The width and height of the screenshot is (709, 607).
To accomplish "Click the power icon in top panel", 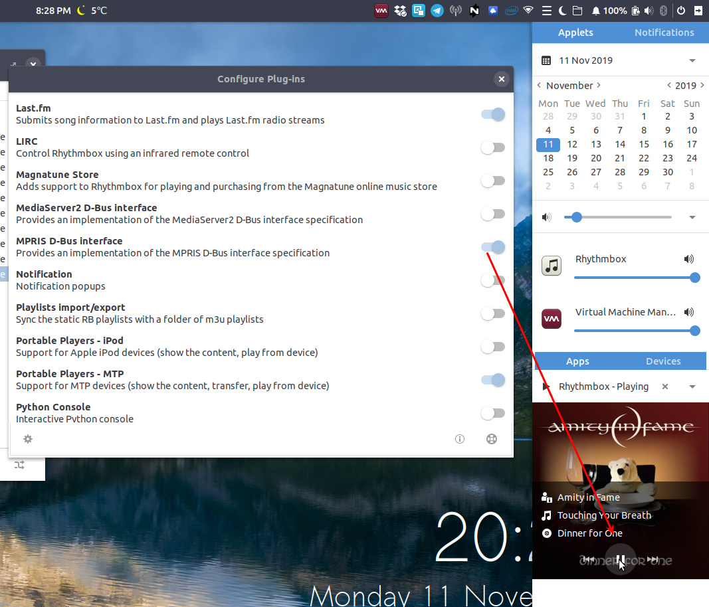I will click(680, 11).
